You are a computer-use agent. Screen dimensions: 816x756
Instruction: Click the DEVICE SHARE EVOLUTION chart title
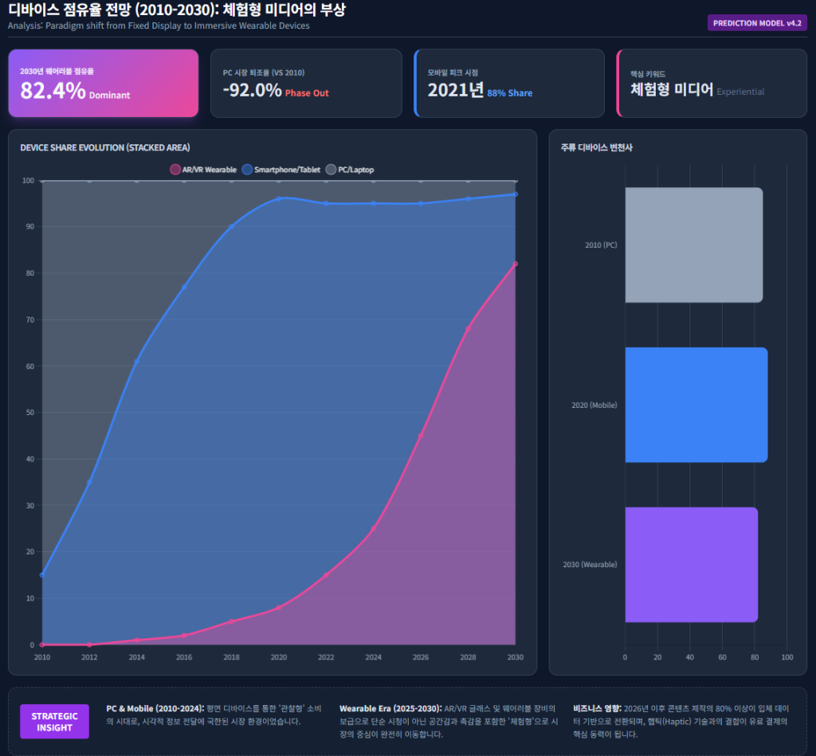pyautogui.click(x=104, y=147)
